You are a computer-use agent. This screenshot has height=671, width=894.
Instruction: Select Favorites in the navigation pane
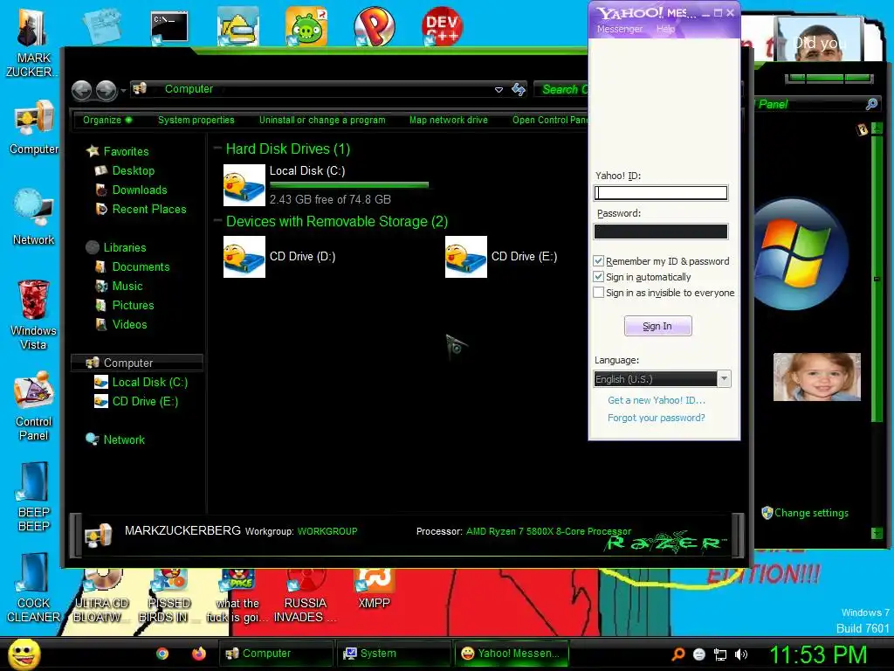126,151
